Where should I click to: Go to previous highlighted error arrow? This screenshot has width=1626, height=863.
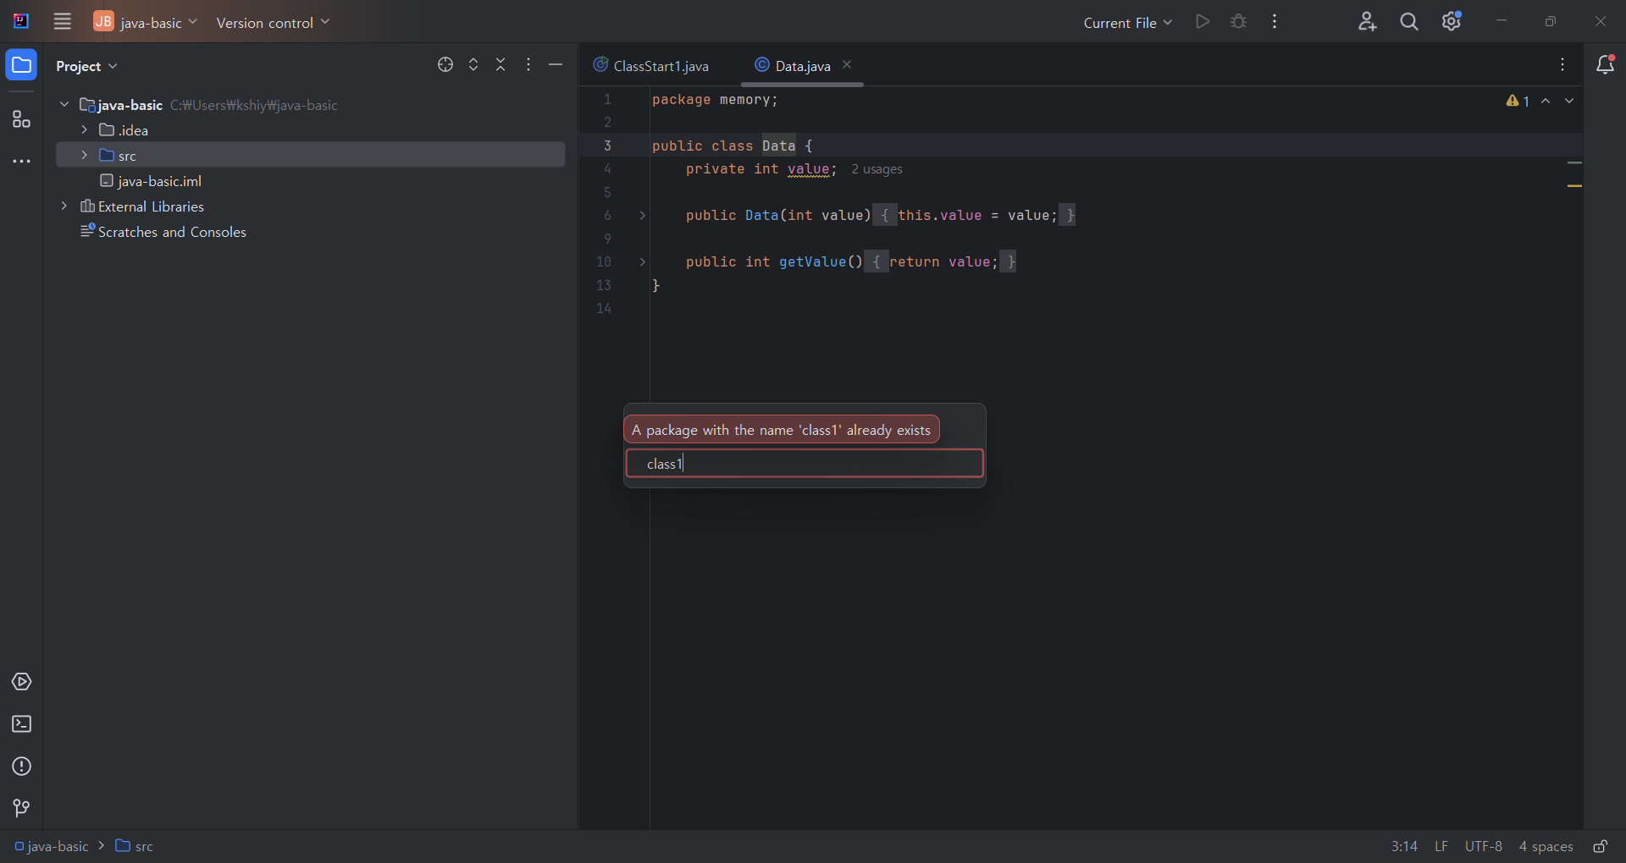1546,101
